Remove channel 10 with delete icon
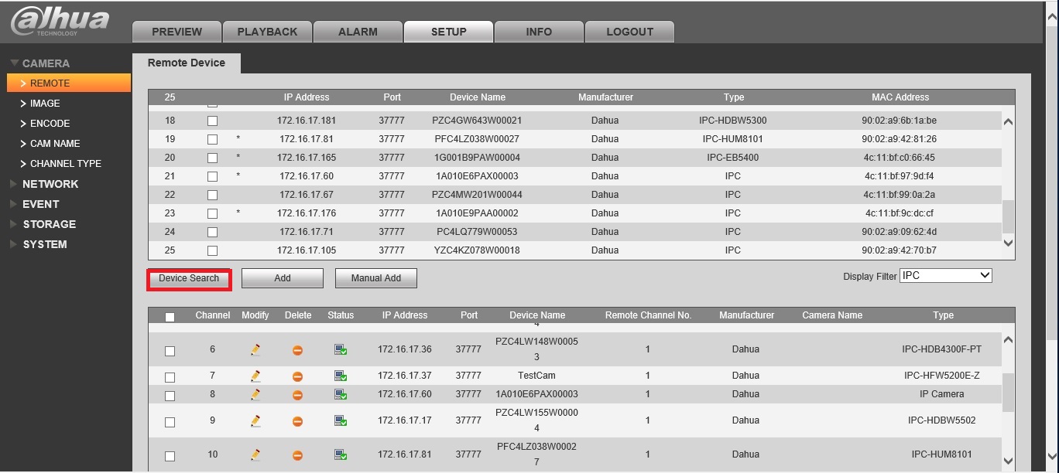Screen dimensions: 1059x473 coord(297,455)
